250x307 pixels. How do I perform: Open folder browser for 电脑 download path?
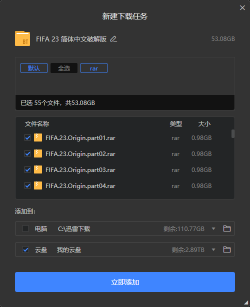(227, 228)
